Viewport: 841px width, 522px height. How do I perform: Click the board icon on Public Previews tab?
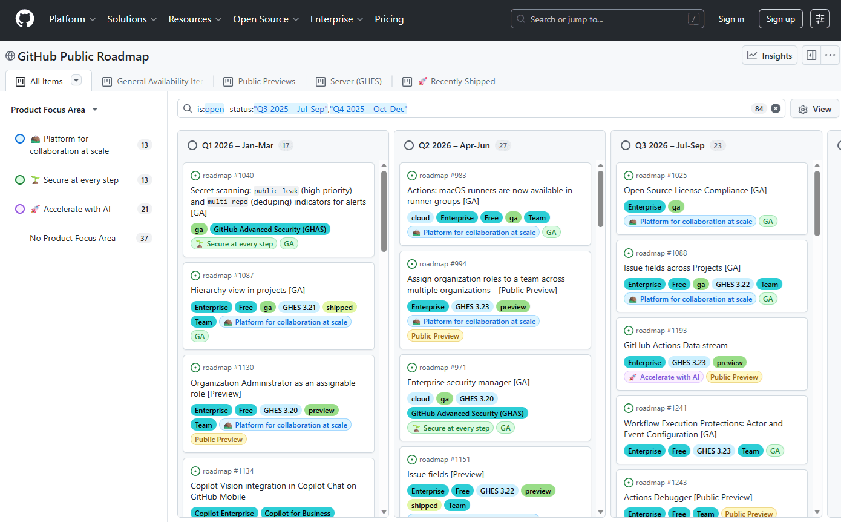pos(228,81)
